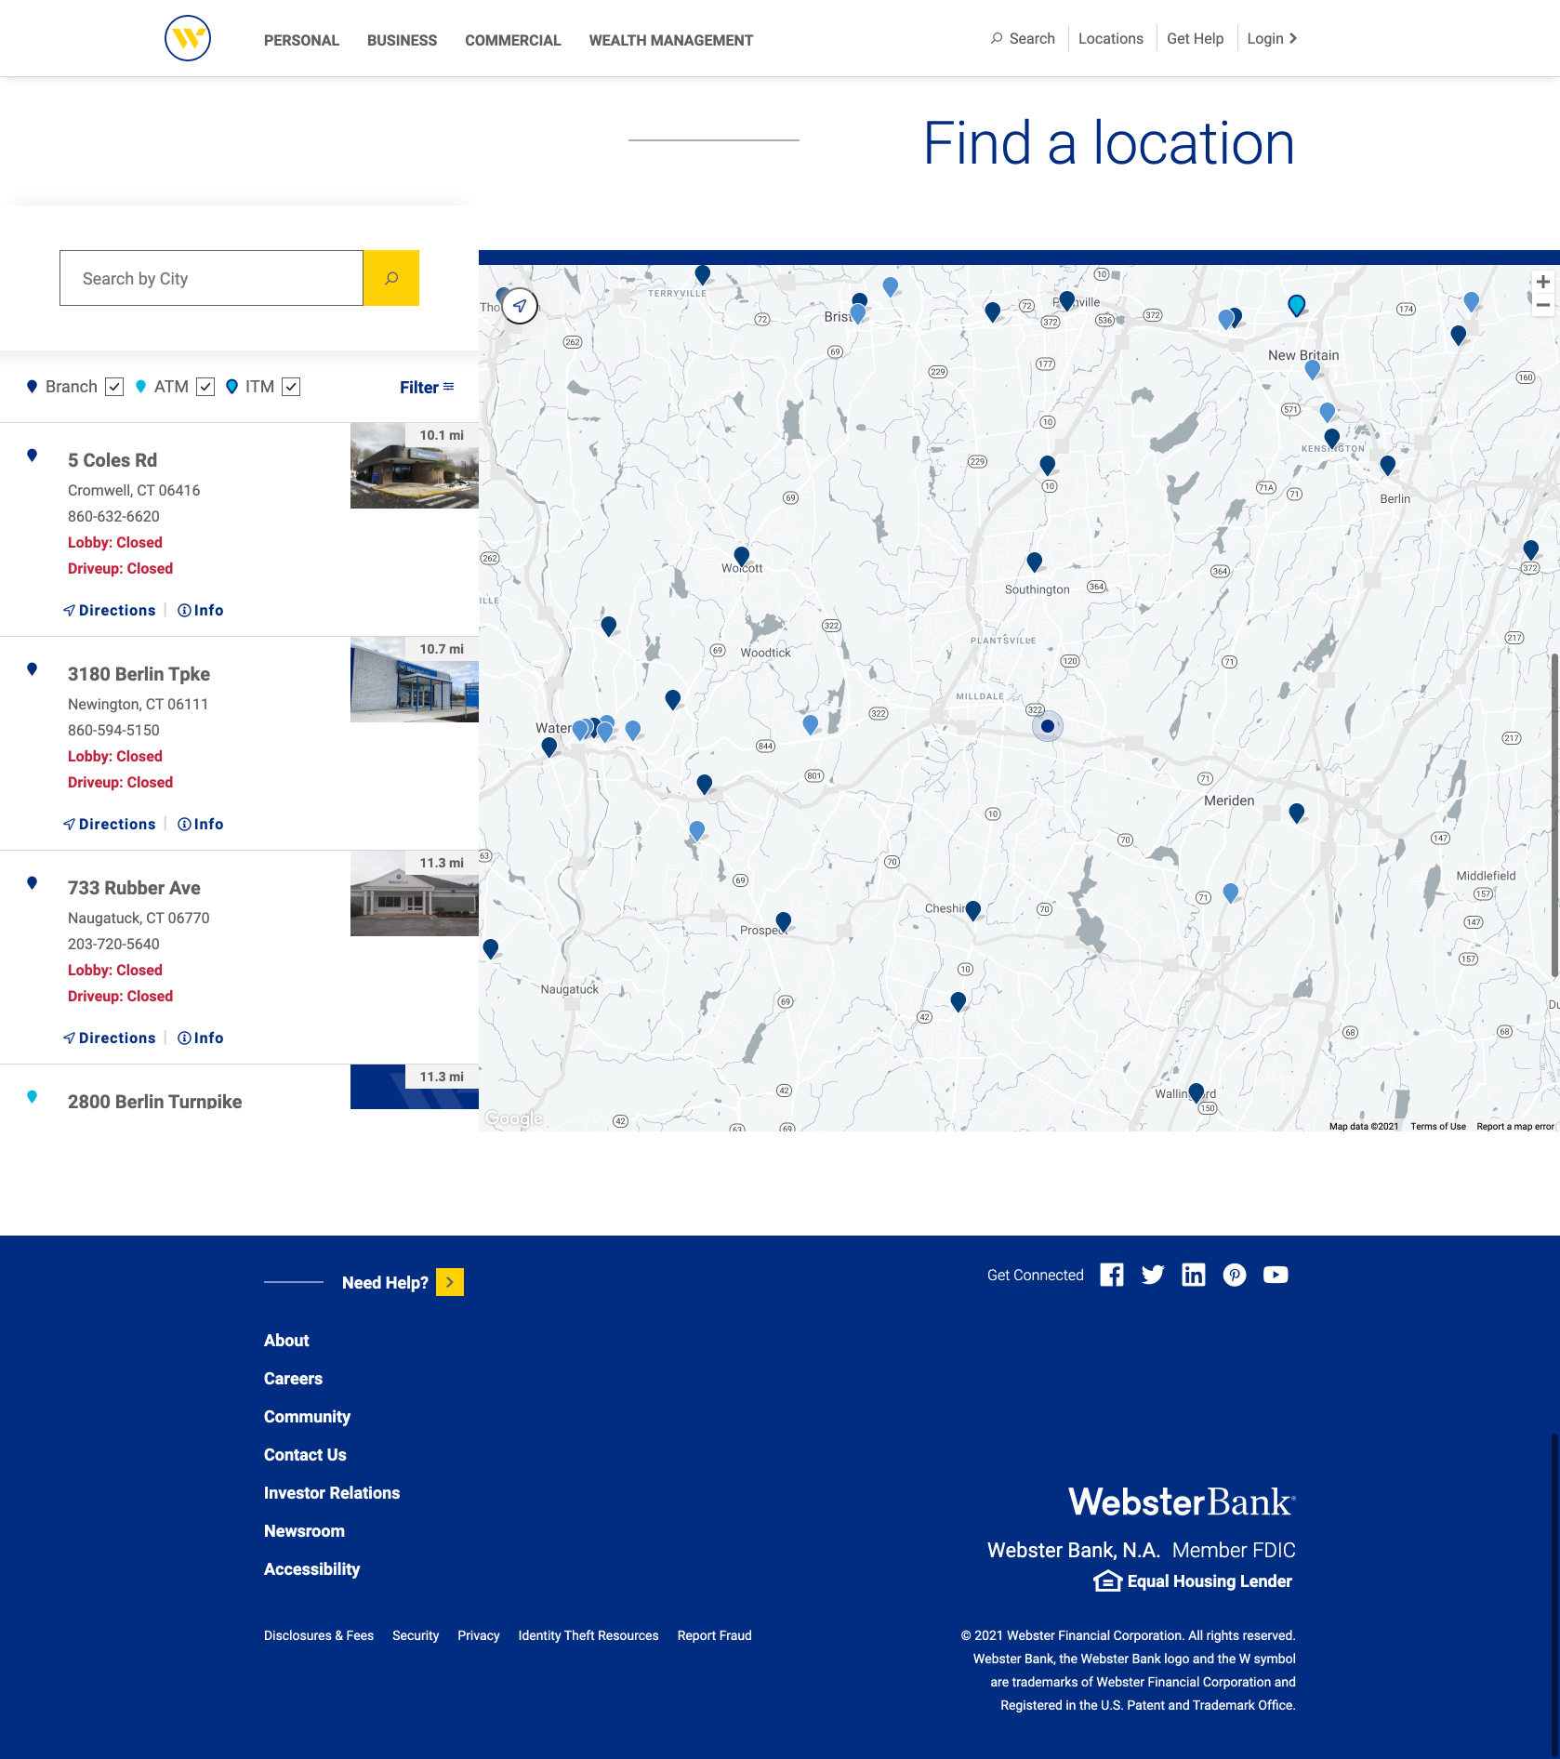Screen dimensions: 1560x1759
Task: Open the Privacy footer link
Action: [x=478, y=1635]
